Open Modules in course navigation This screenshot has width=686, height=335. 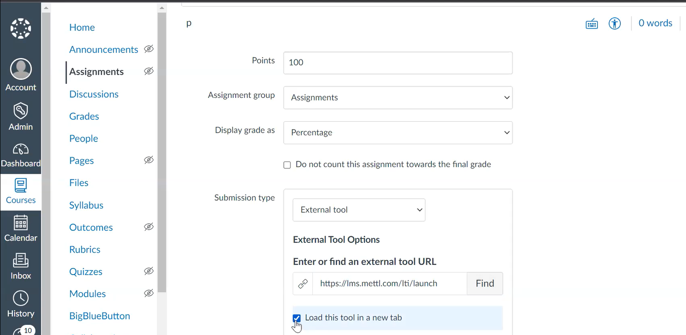tap(87, 294)
